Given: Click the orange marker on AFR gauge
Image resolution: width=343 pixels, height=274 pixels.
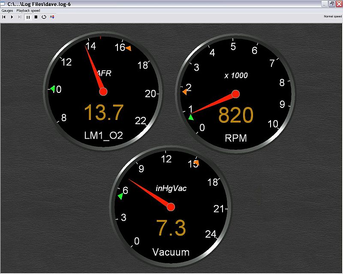Looking at the screenshot, I should (x=128, y=48).
